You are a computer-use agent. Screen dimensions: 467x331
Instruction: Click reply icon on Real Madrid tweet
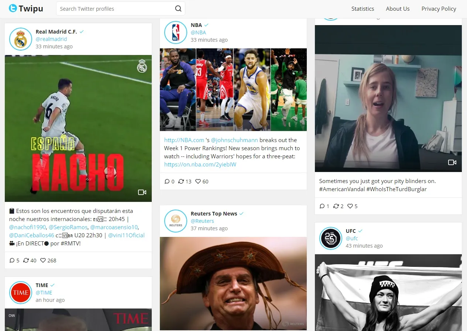(12, 261)
